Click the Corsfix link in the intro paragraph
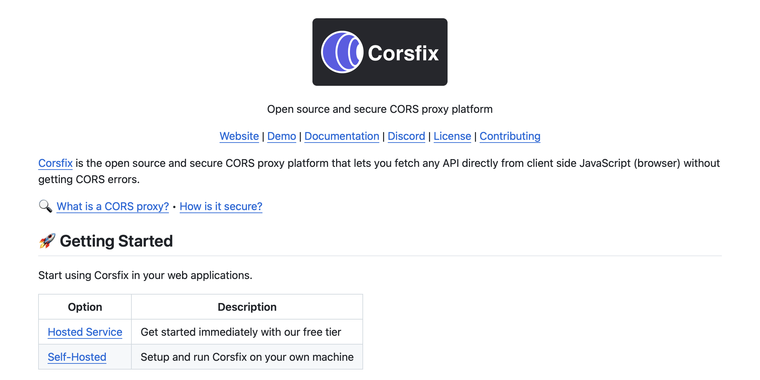Image resolution: width=760 pixels, height=380 pixels. [x=55, y=163]
